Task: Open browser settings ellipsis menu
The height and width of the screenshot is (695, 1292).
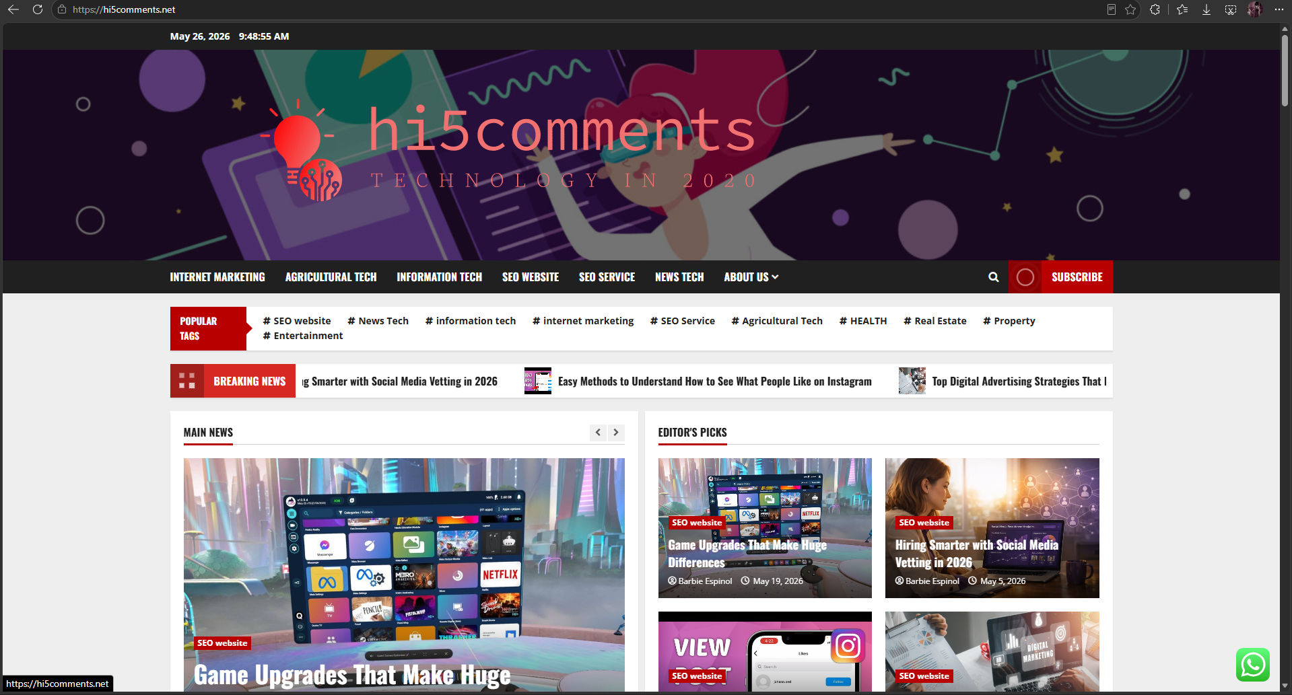Action: pyautogui.click(x=1279, y=9)
